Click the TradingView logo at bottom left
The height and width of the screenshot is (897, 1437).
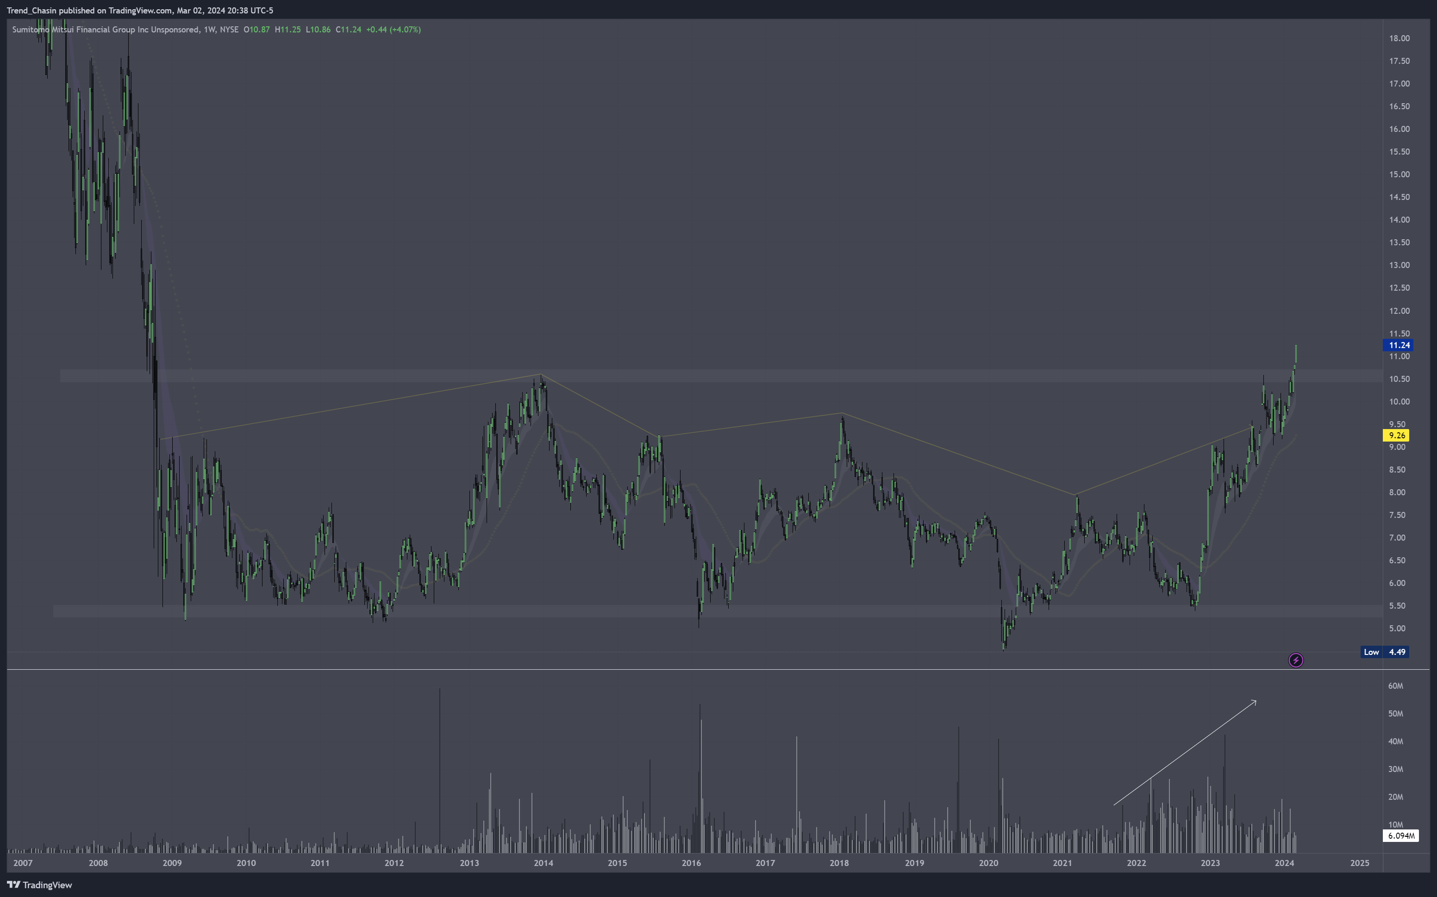[39, 885]
